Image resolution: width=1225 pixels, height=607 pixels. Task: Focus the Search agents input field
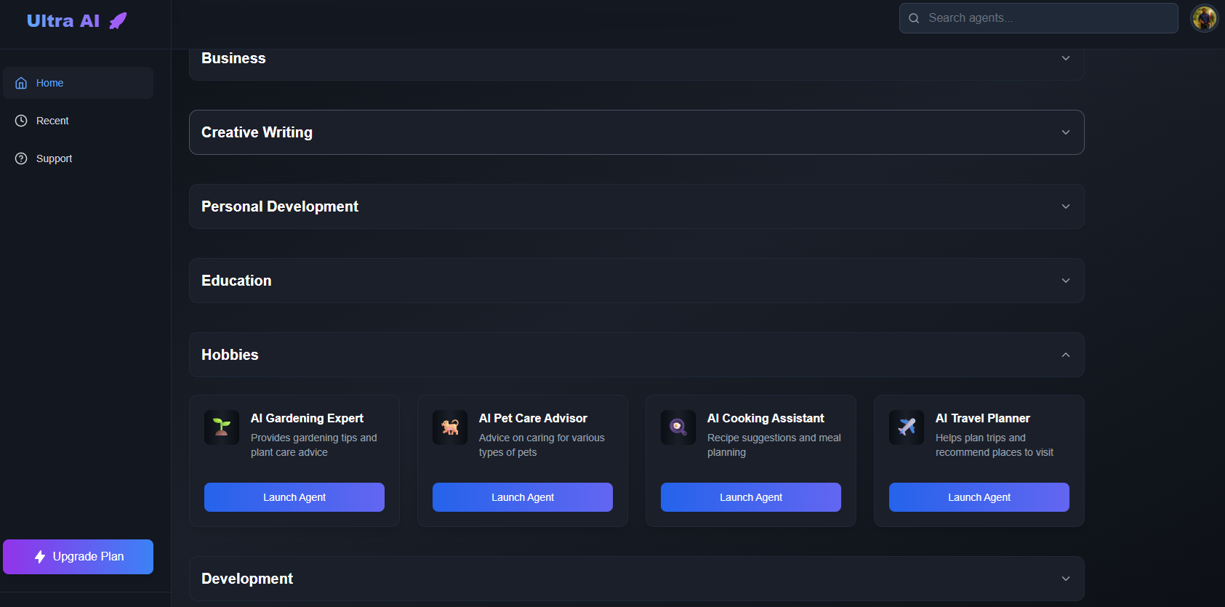[x=1038, y=18]
